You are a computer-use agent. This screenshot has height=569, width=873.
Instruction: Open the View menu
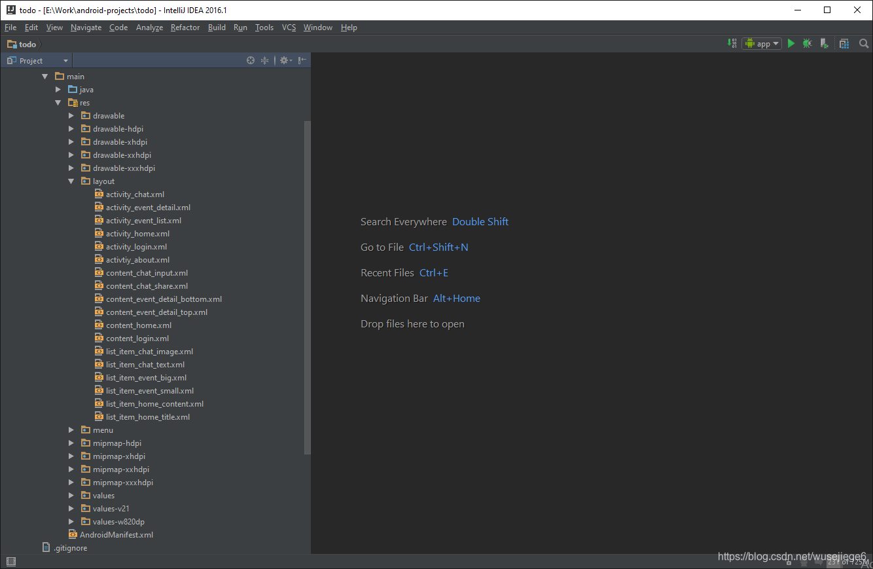[x=54, y=28]
